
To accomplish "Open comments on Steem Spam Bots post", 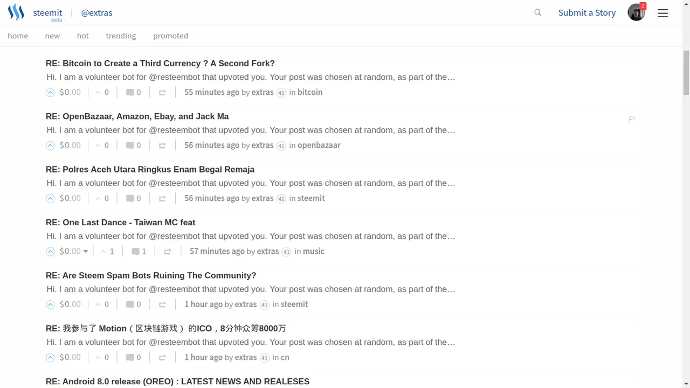I will click(133, 304).
